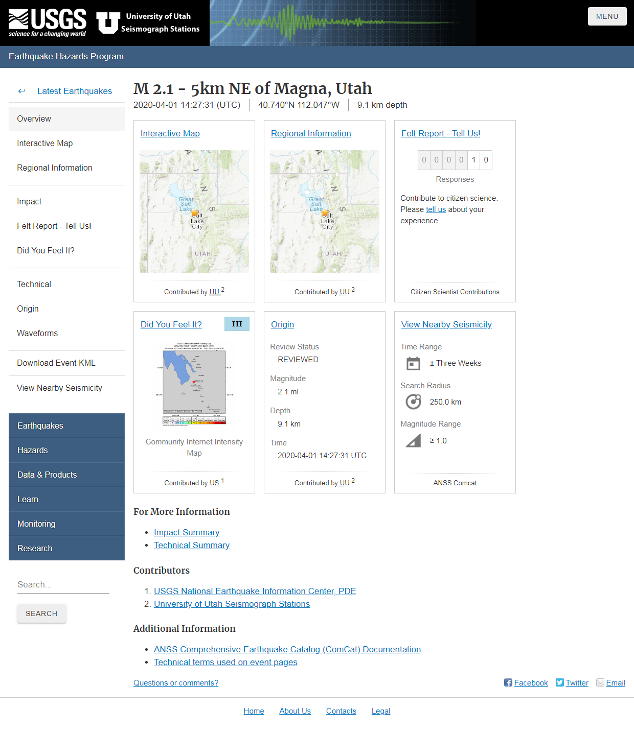Screen dimensions: 634x732
Task: Click the 'tell us' link in Felt Report
Action: [436, 209]
